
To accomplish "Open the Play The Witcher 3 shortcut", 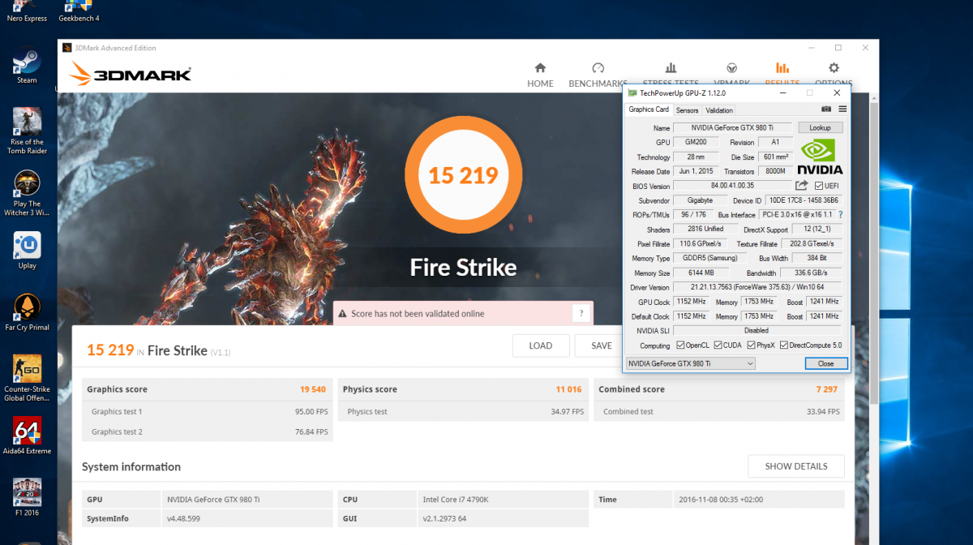I will pos(27,193).
